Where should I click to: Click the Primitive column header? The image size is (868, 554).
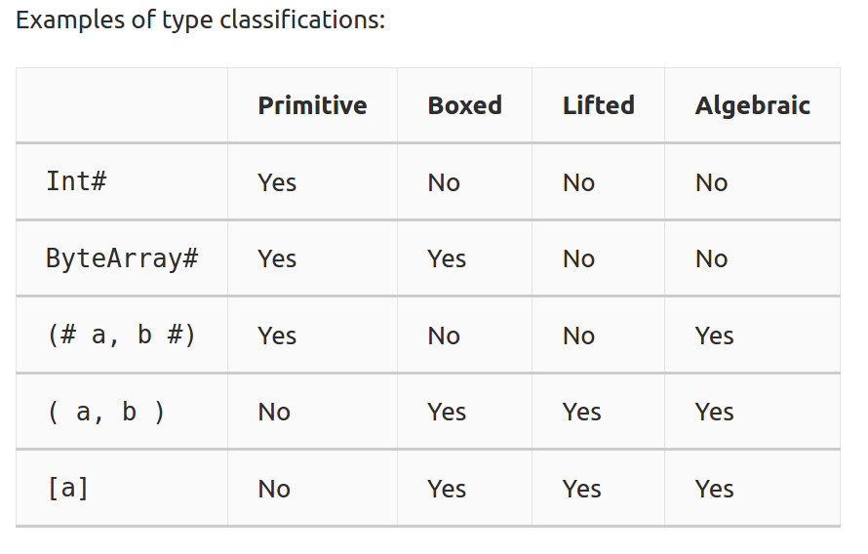pos(312,105)
